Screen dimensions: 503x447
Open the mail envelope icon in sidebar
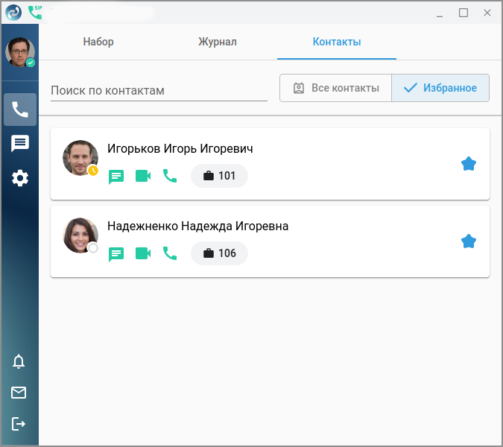coord(19,393)
